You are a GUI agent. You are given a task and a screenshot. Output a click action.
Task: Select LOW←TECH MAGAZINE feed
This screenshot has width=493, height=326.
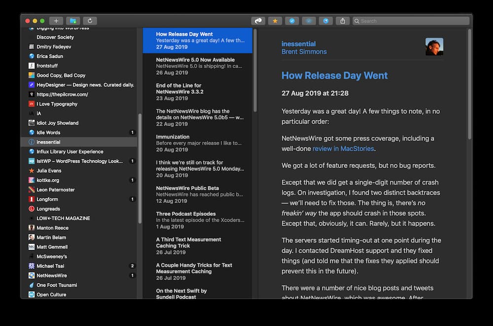point(79,218)
